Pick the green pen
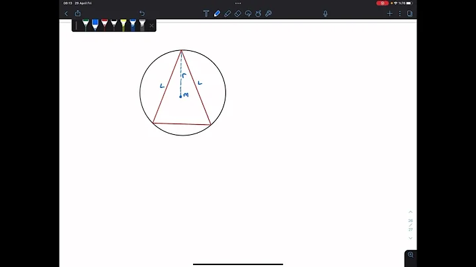 click(85, 25)
